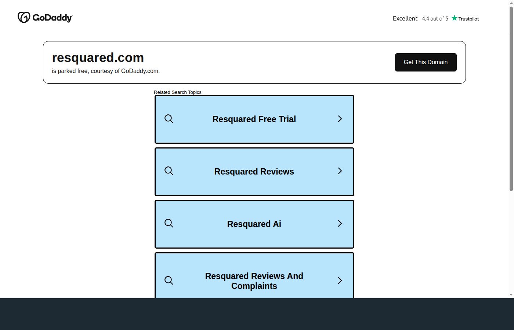This screenshot has height=330, width=514.
Task: Click the page vertical scrollbar thumb
Action: coord(511,98)
